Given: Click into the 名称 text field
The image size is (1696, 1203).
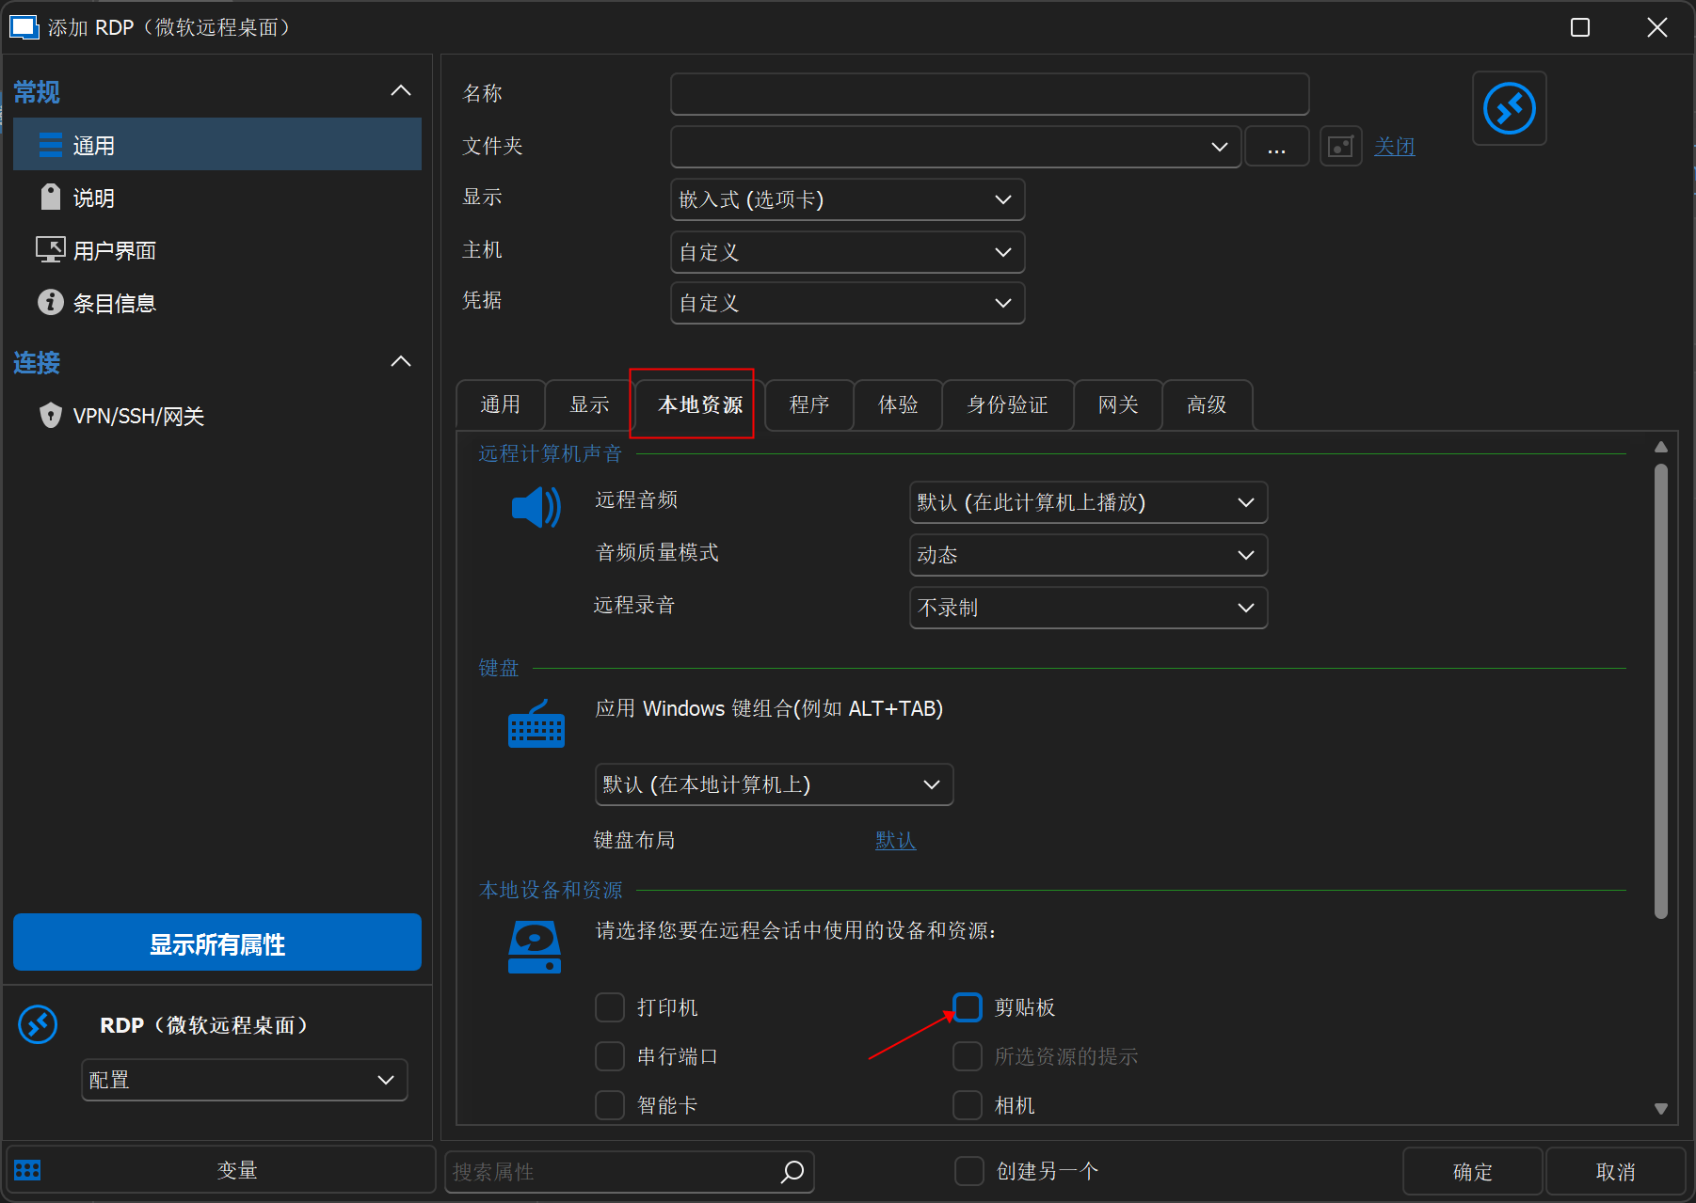Looking at the screenshot, I should coord(989,94).
